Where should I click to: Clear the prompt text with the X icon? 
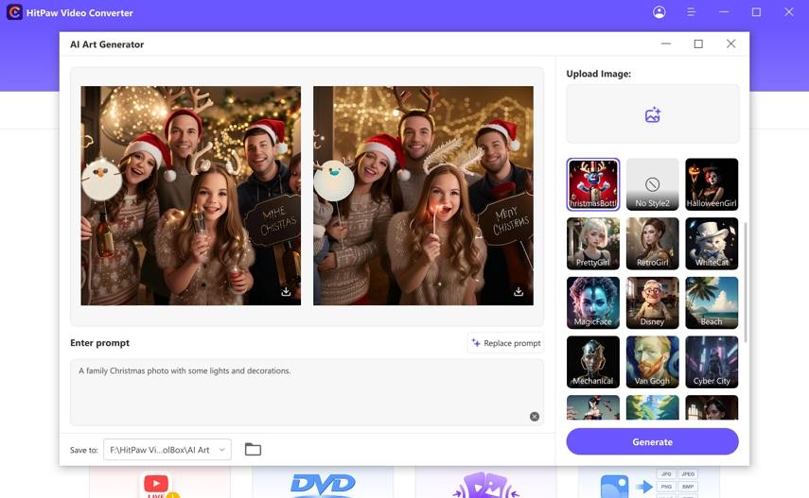coord(534,416)
